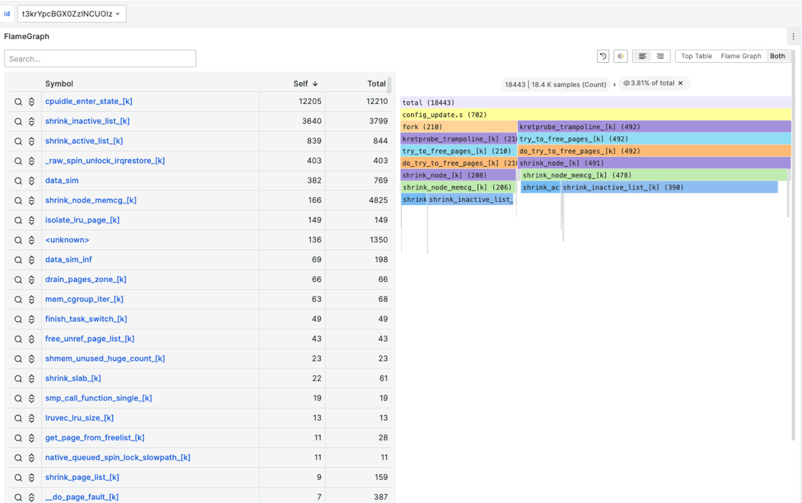This screenshot has width=802, height=503.
Task: Open the FlameGraph panel three-dot menu
Action: point(793,36)
